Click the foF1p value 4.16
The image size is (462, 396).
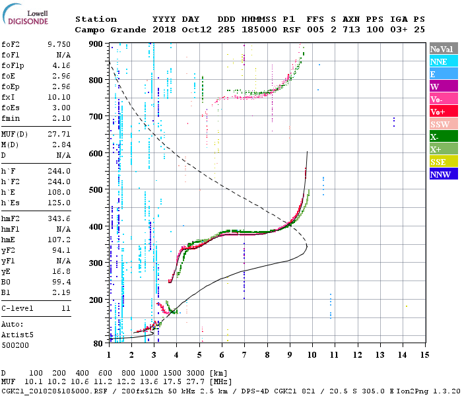(61, 65)
